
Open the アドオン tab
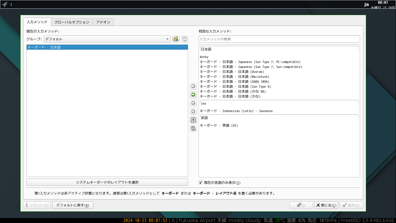pyautogui.click(x=103, y=22)
